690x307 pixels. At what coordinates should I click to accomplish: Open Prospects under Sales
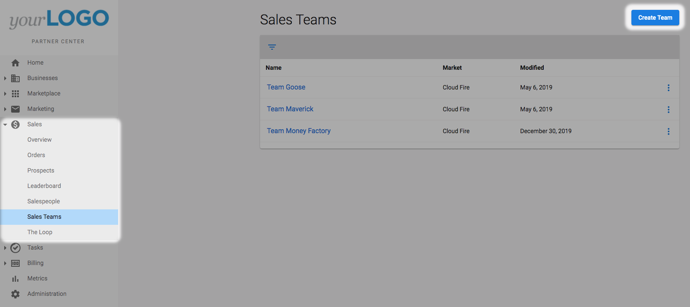click(x=41, y=170)
